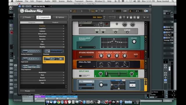
Task: Click the Studio Reverb Dry/Wet knob
Action: (x=101, y=56)
